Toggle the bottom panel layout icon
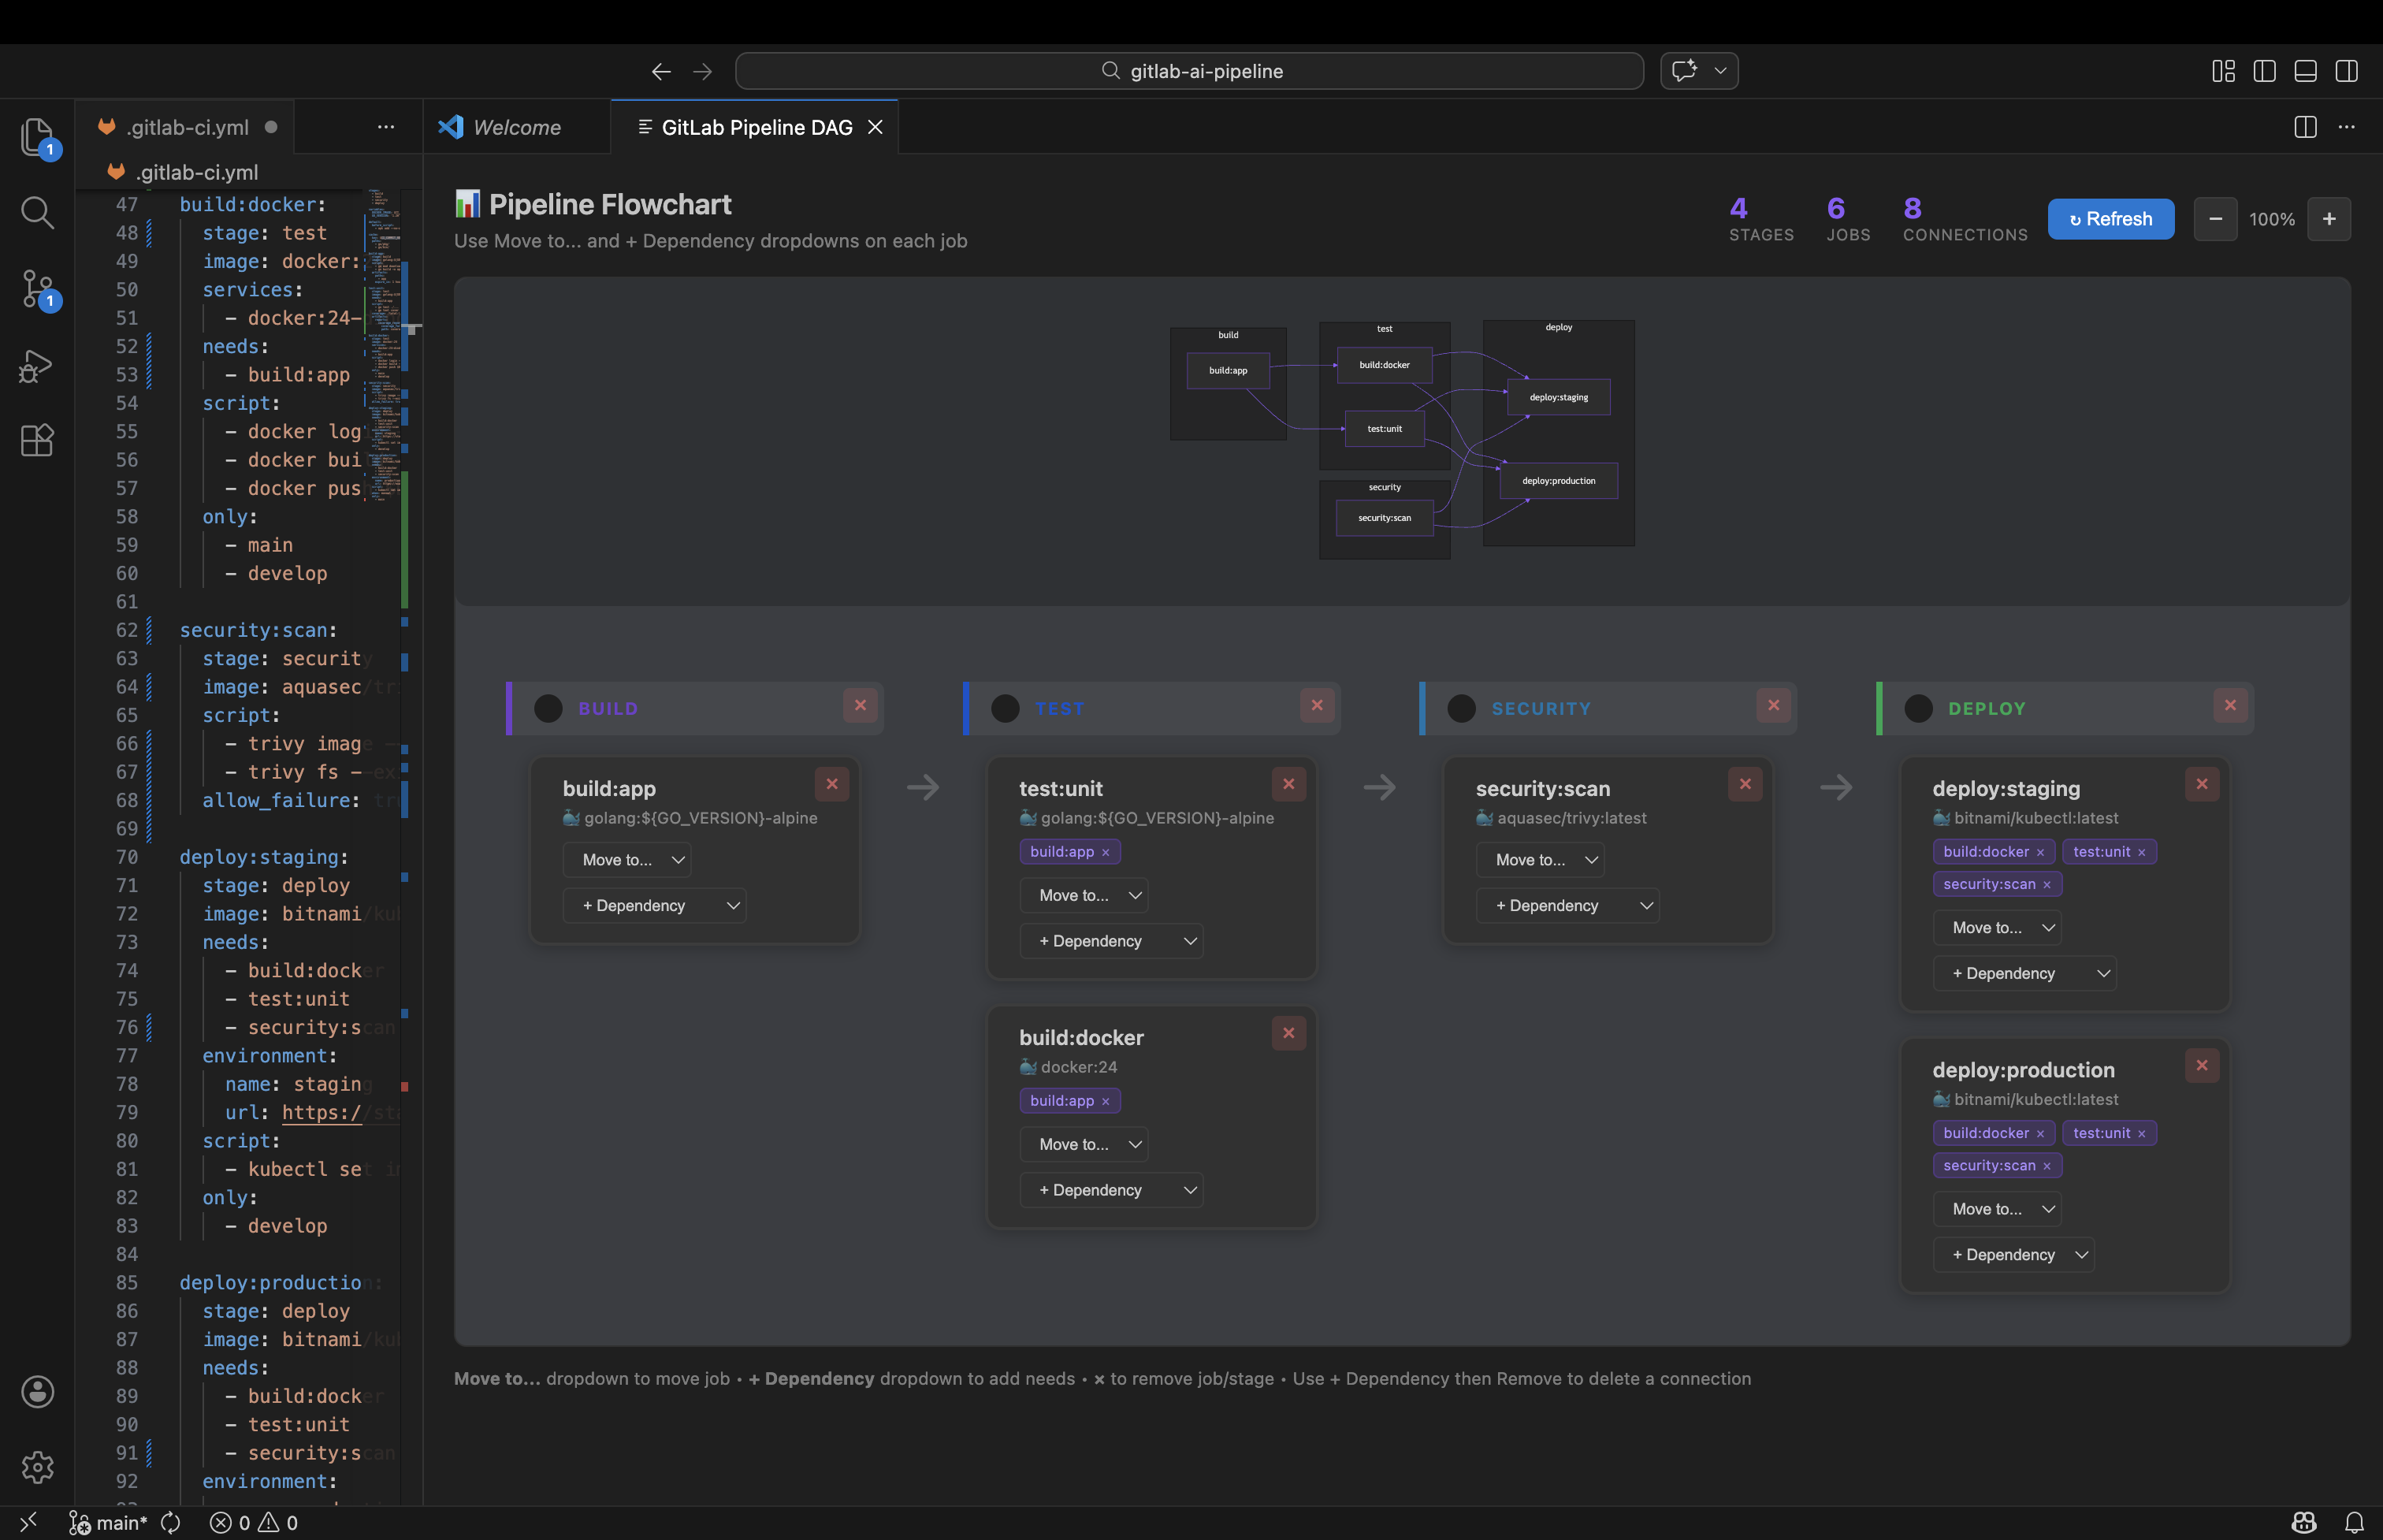The image size is (2383, 1540). coord(2305,71)
